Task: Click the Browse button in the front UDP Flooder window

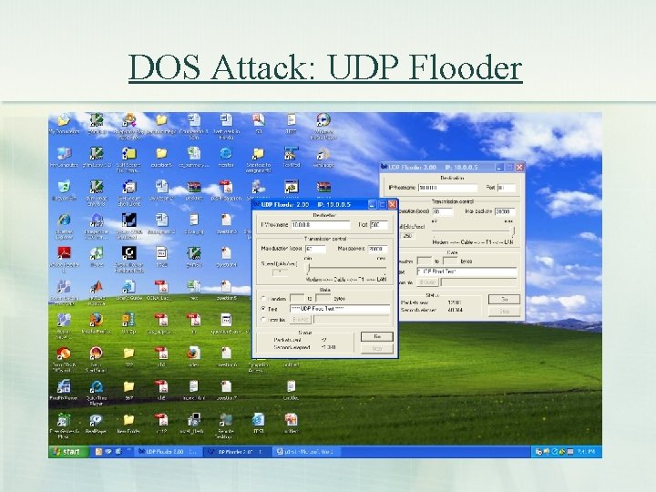Action: [x=301, y=320]
